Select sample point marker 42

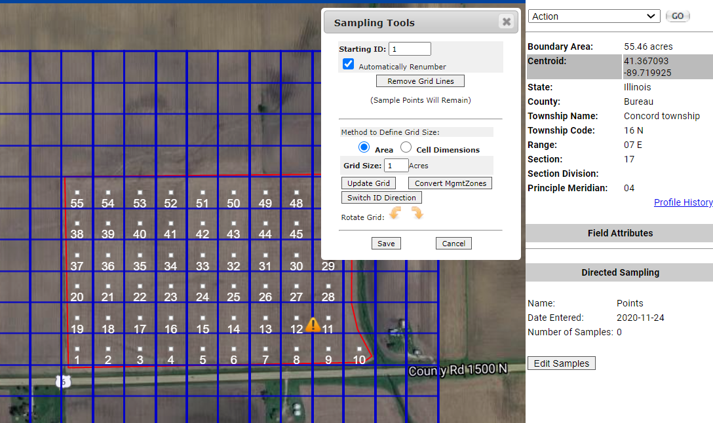click(x=202, y=223)
